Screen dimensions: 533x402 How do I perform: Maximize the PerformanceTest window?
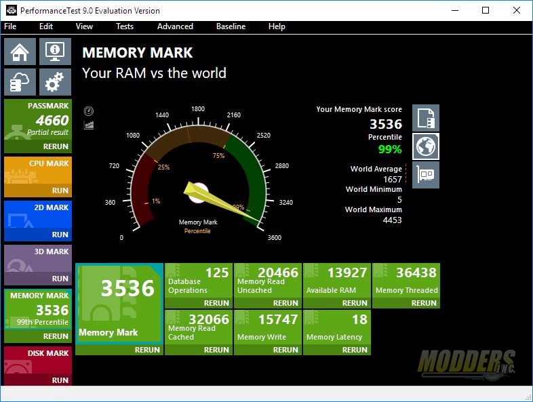[x=486, y=10]
